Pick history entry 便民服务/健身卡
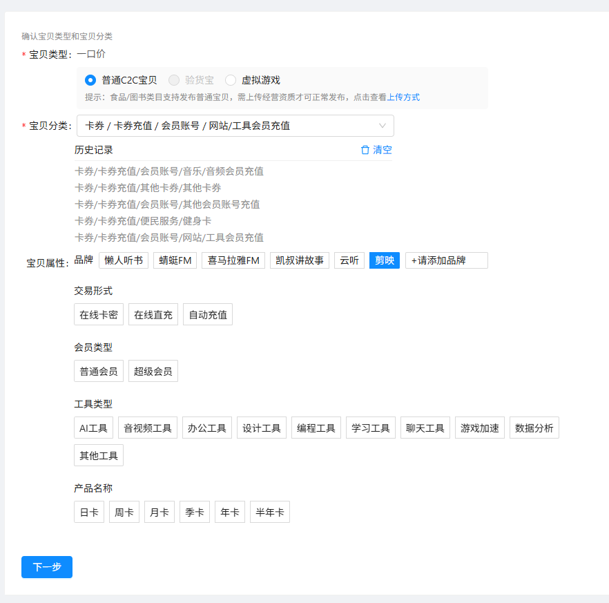This screenshot has width=609, height=603. [142, 221]
